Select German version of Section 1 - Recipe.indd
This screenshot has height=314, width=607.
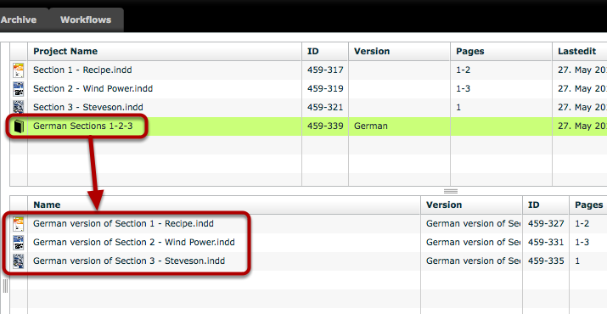tap(308, 224)
